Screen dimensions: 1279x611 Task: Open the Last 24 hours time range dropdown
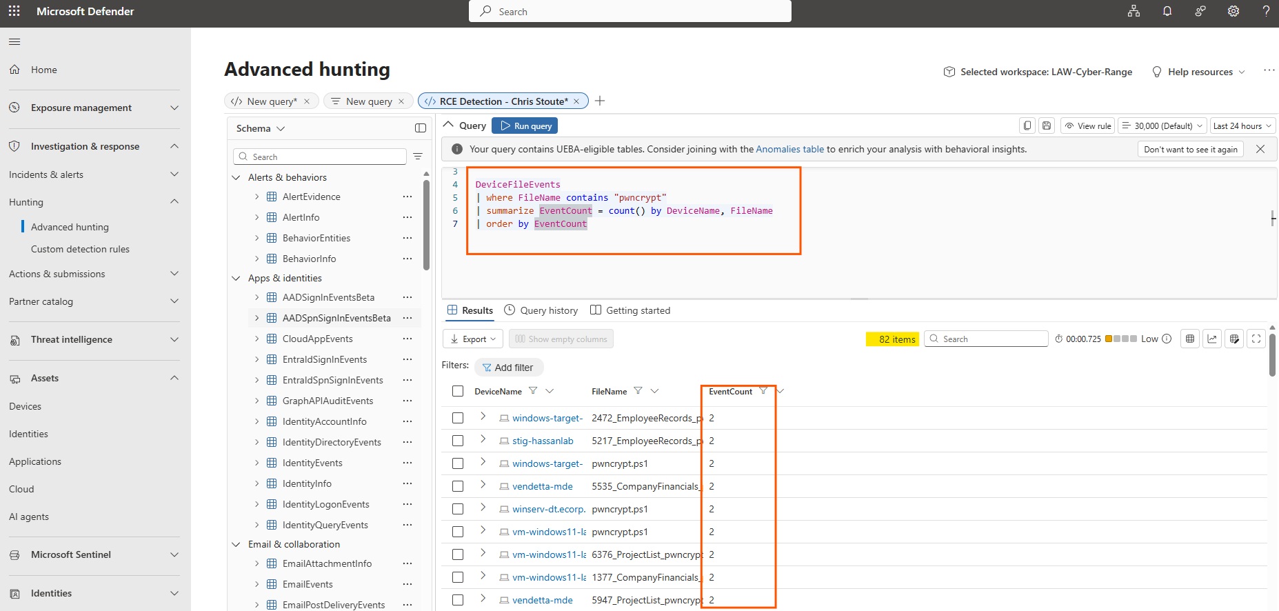click(x=1242, y=126)
